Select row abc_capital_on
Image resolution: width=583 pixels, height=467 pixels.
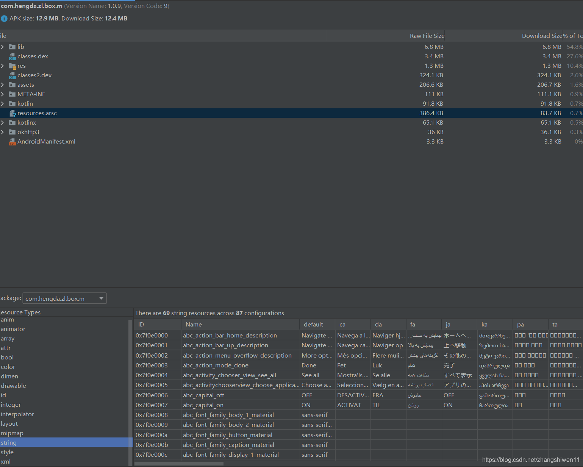click(x=358, y=405)
